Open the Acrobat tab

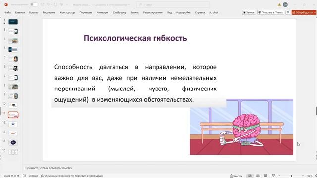pos(213,12)
